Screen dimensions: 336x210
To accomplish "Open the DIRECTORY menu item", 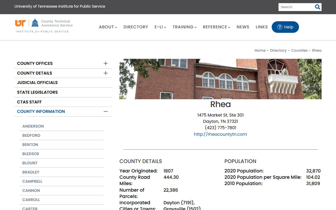I will pyautogui.click(x=136, y=27).
